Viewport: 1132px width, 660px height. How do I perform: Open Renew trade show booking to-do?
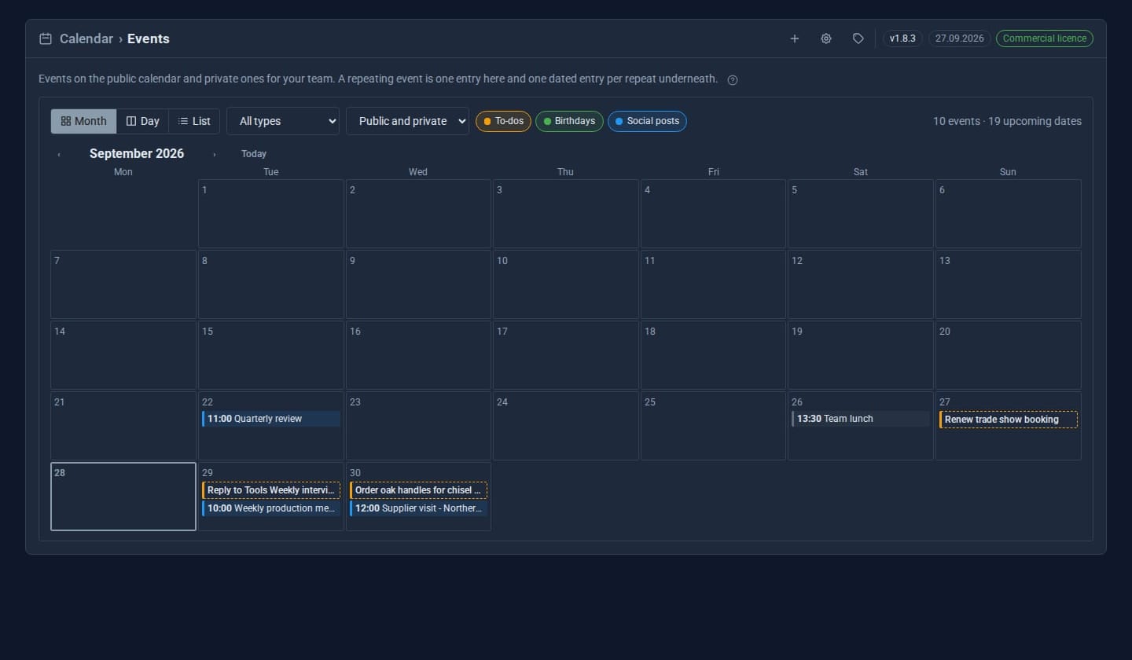(x=1009, y=420)
